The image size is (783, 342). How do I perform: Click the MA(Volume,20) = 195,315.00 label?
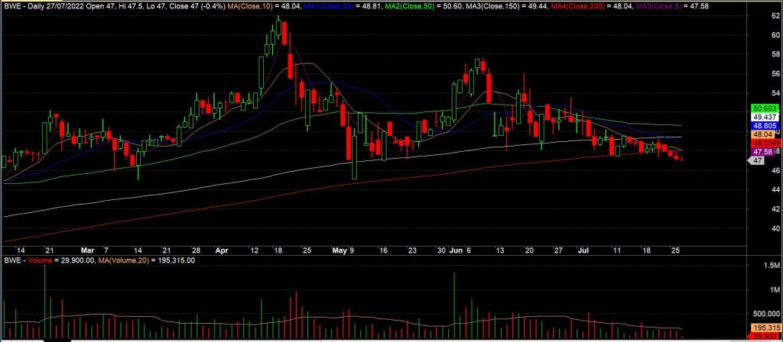coord(146,260)
